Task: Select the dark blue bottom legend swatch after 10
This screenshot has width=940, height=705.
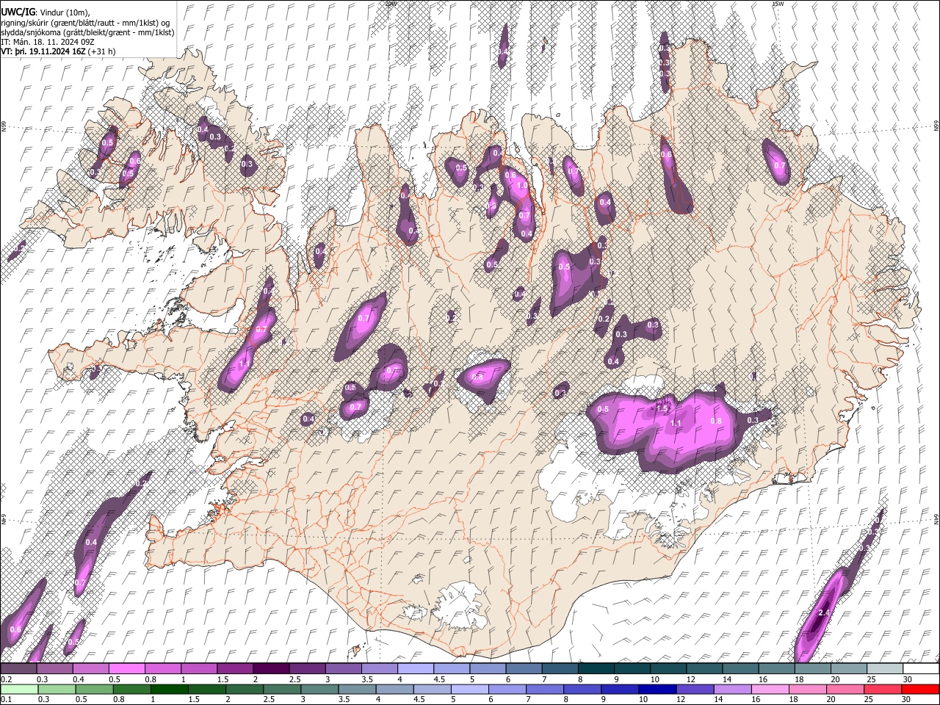Action: [657, 689]
